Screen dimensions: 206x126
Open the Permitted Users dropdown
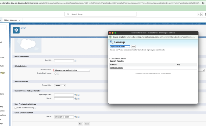coord(72,70)
